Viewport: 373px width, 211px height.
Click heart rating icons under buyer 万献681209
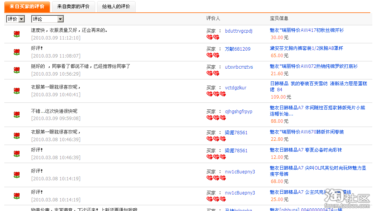click(213, 55)
